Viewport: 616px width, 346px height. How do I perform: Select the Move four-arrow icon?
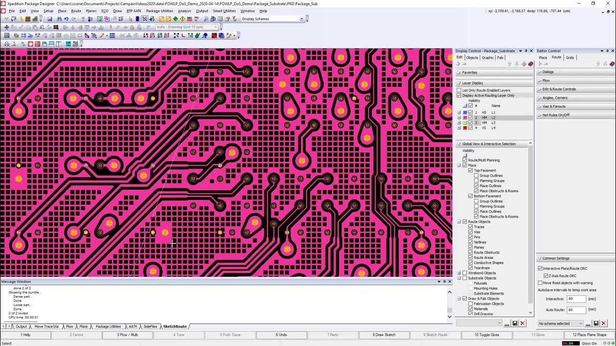7,27
